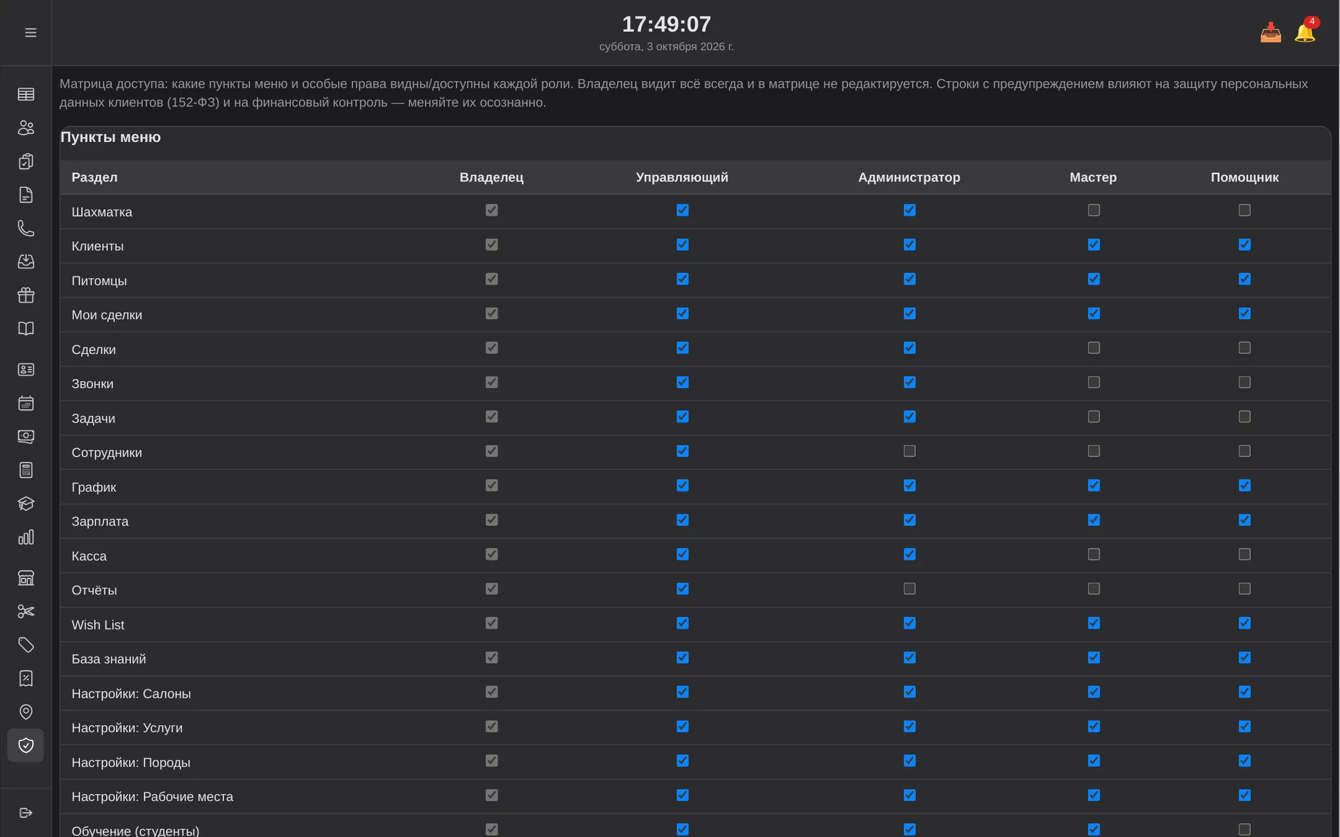
Task: Open the banknote salary icon in sidebar
Action: pos(25,437)
